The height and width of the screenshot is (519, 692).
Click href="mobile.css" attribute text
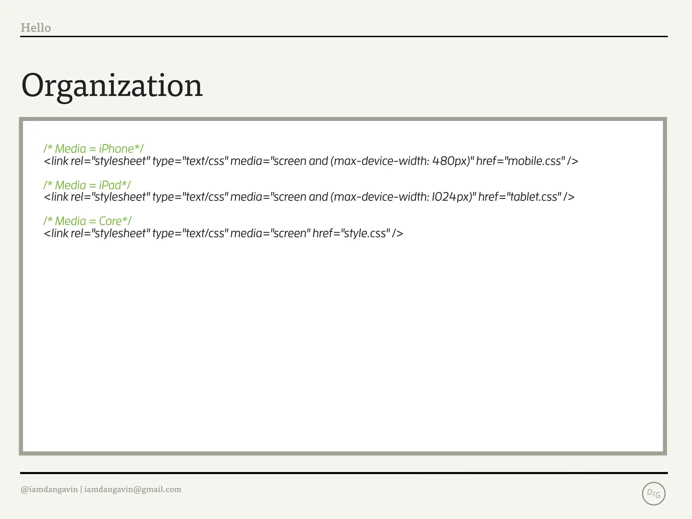[520, 161]
